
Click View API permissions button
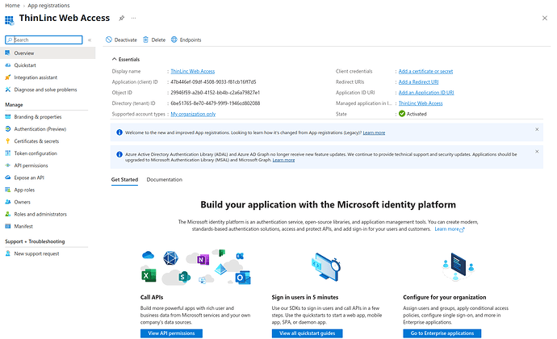point(171,333)
